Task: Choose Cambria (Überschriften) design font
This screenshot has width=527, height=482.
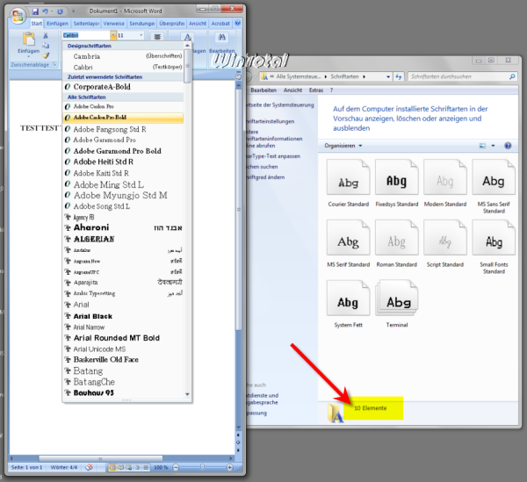Action: (x=123, y=56)
